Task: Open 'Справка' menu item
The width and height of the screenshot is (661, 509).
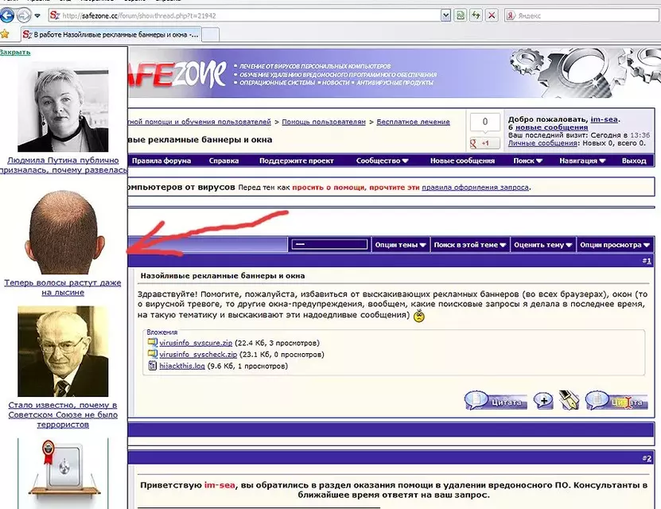Action: coord(224,161)
